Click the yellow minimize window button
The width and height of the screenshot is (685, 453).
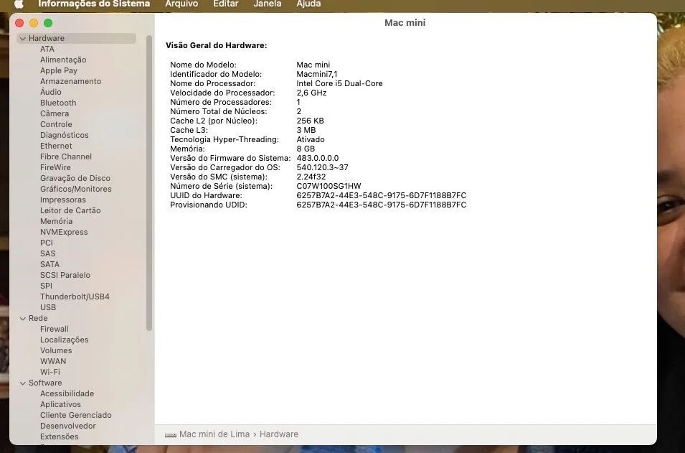(x=34, y=23)
